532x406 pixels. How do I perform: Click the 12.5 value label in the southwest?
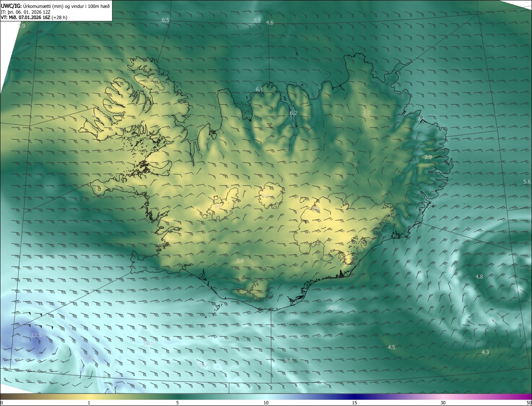pos(36,335)
